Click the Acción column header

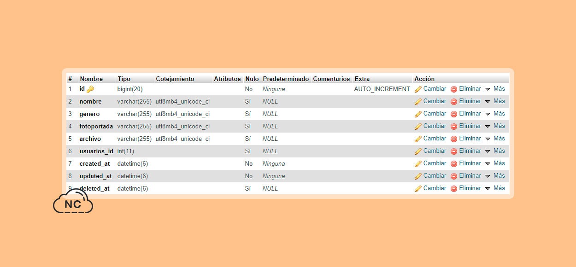[424, 79]
